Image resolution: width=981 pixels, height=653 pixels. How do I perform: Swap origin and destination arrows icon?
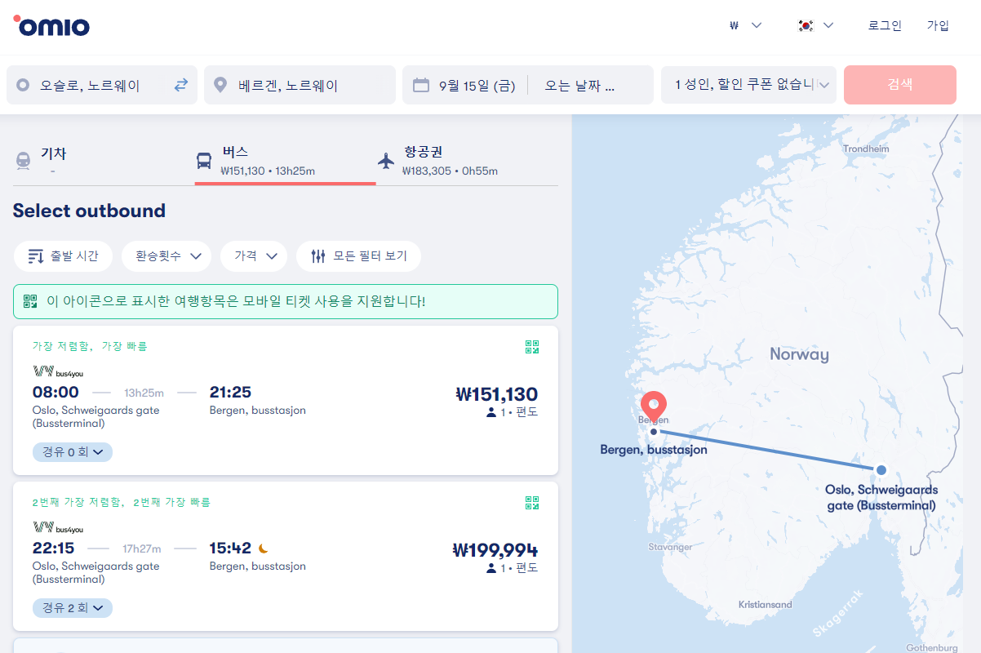(x=180, y=85)
